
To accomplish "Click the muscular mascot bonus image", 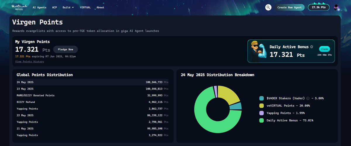I will point(259,51).
